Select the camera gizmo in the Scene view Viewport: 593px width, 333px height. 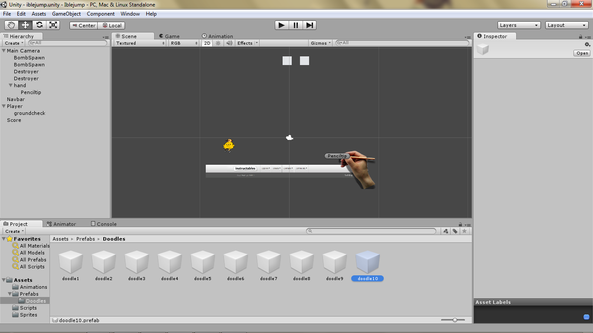(x=290, y=138)
